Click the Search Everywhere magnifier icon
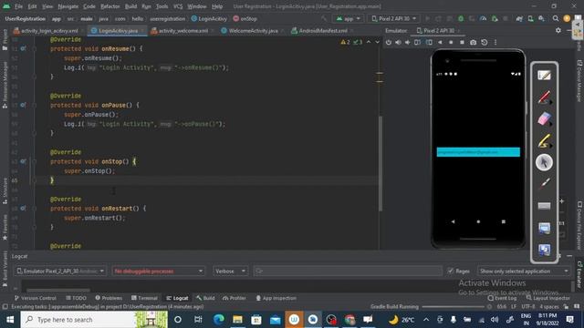584x328 pixels. (556, 18)
